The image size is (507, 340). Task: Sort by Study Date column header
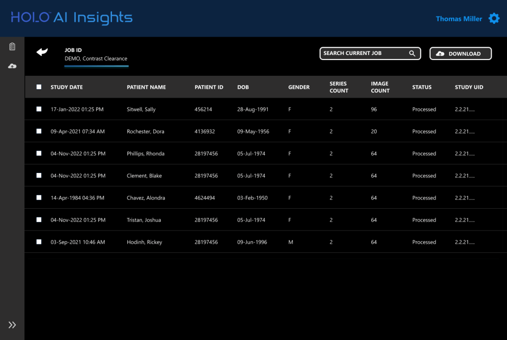pyautogui.click(x=66, y=87)
